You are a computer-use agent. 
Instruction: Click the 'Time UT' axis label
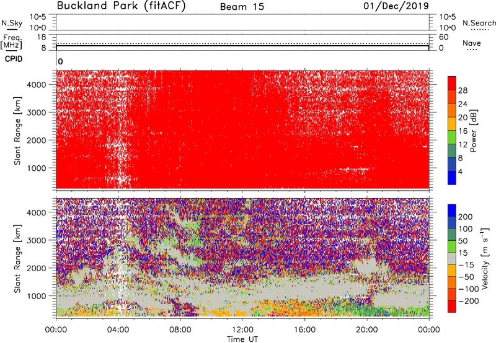pyautogui.click(x=242, y=339)
